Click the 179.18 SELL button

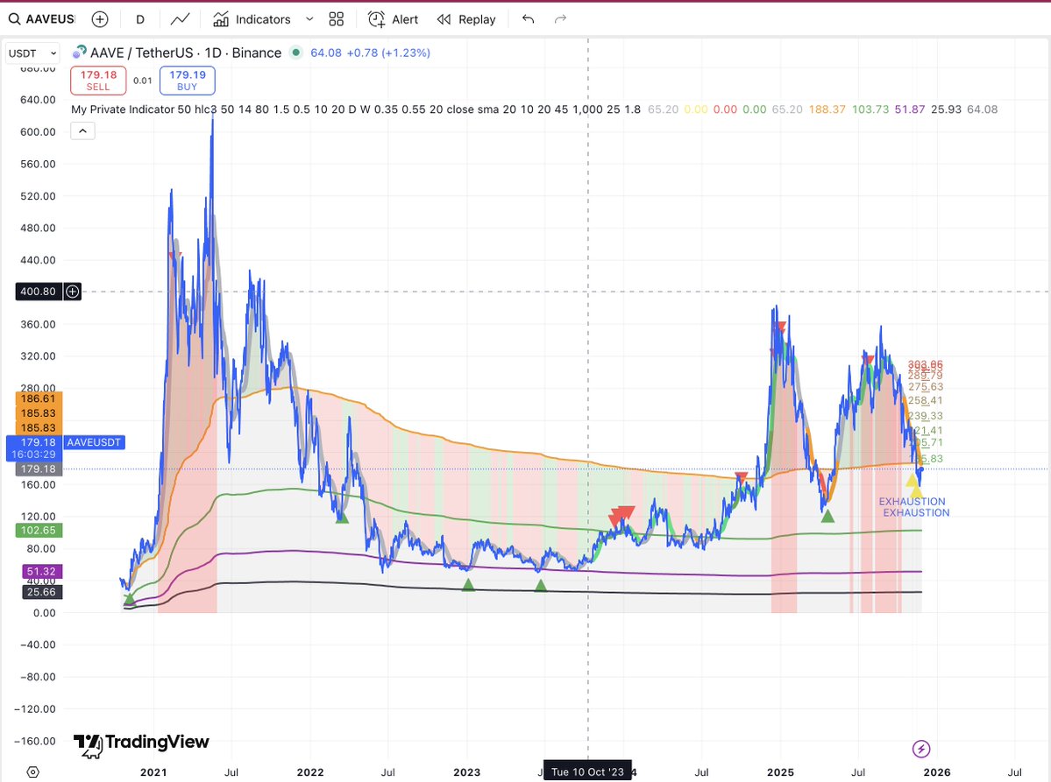click(97, 80)
